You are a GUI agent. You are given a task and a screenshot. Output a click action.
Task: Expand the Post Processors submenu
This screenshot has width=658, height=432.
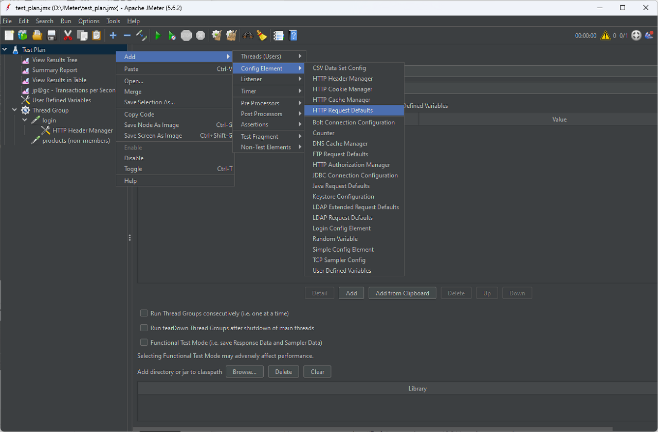click(269, 114)
